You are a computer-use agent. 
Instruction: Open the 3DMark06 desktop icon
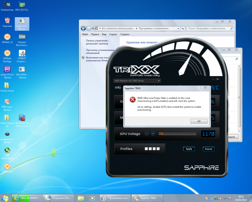point(7,168)
